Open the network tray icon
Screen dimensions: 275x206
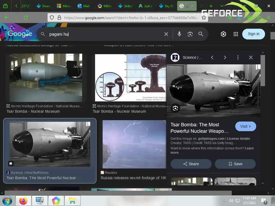238,201
